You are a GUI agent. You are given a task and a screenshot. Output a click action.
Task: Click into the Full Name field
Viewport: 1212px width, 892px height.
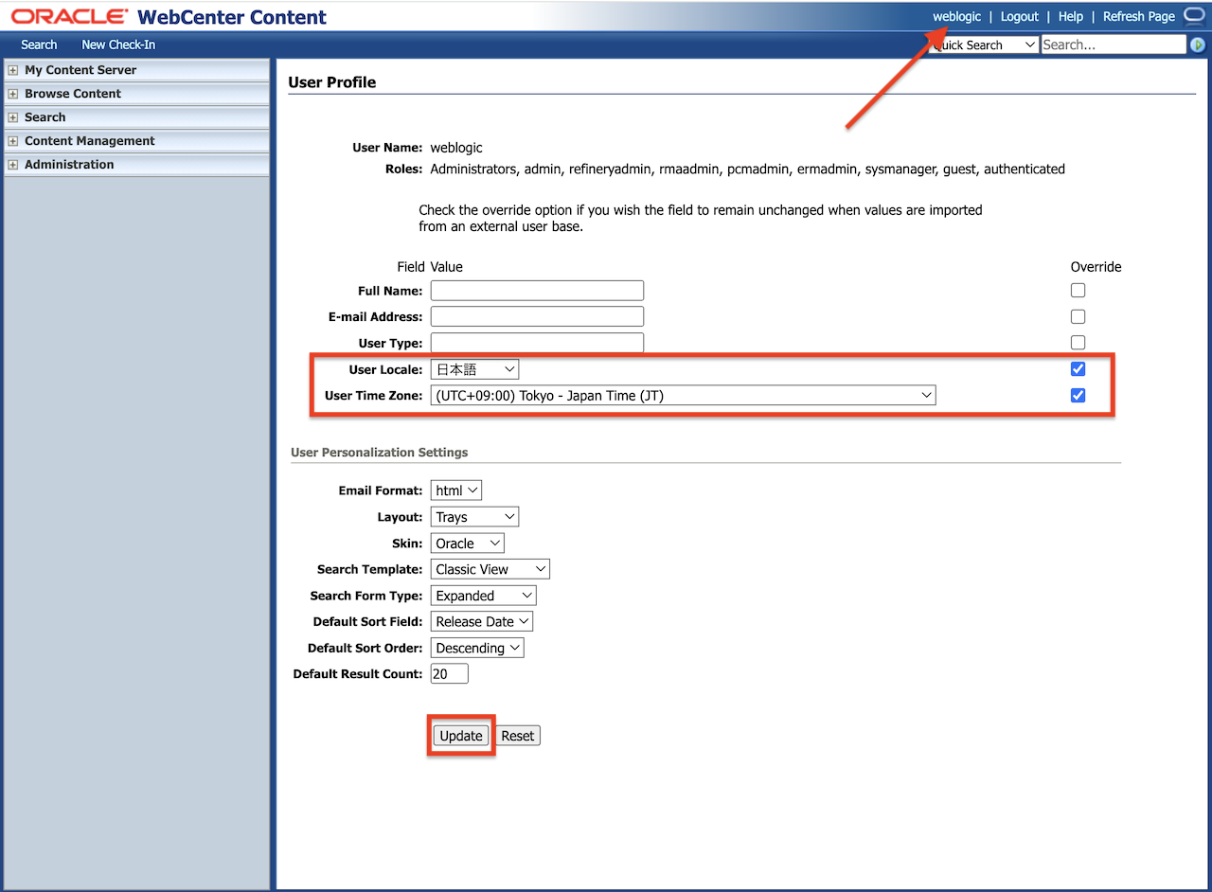point(537,291)
